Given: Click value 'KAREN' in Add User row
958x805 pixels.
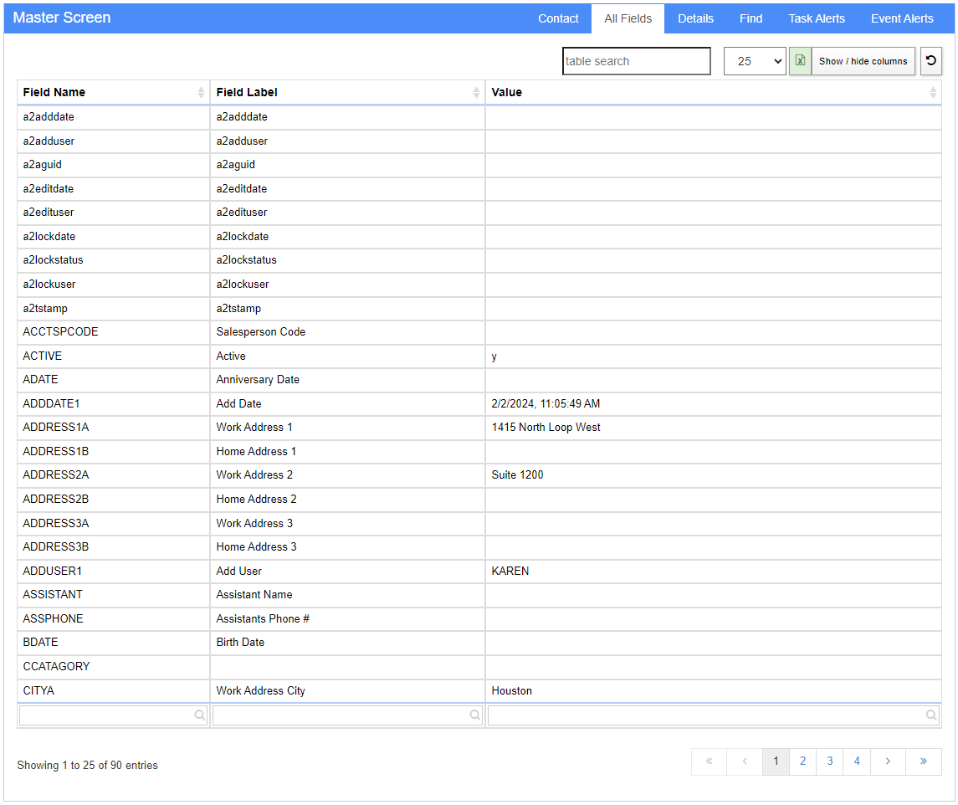Looking at the screenshot, I should pyautogui.click(x=510, y=571).
